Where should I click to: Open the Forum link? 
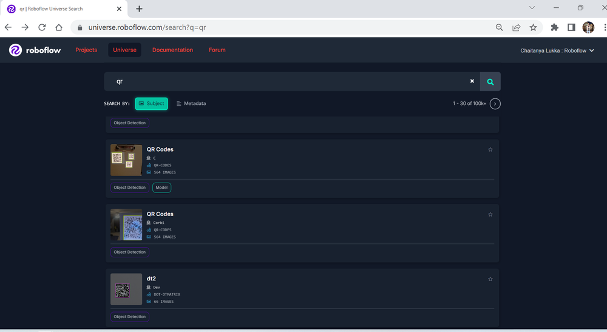(217, 50)
